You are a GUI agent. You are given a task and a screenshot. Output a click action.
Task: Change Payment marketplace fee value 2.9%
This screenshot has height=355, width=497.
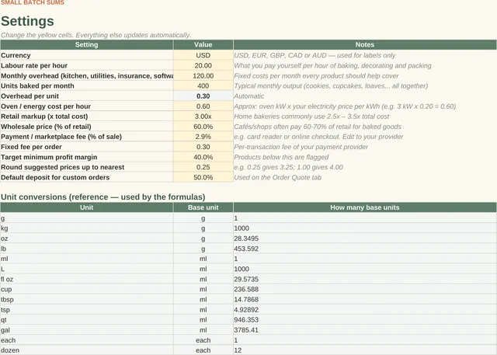pos(203,136)
